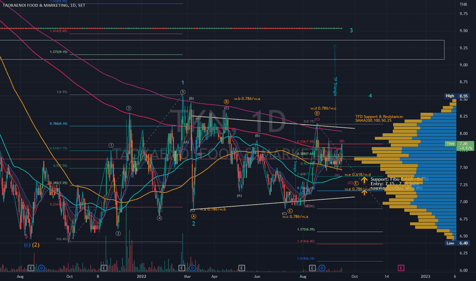Select the 'w.c 0.786/w.a' orange label
476x281 pixels.
tap(295, 217)
